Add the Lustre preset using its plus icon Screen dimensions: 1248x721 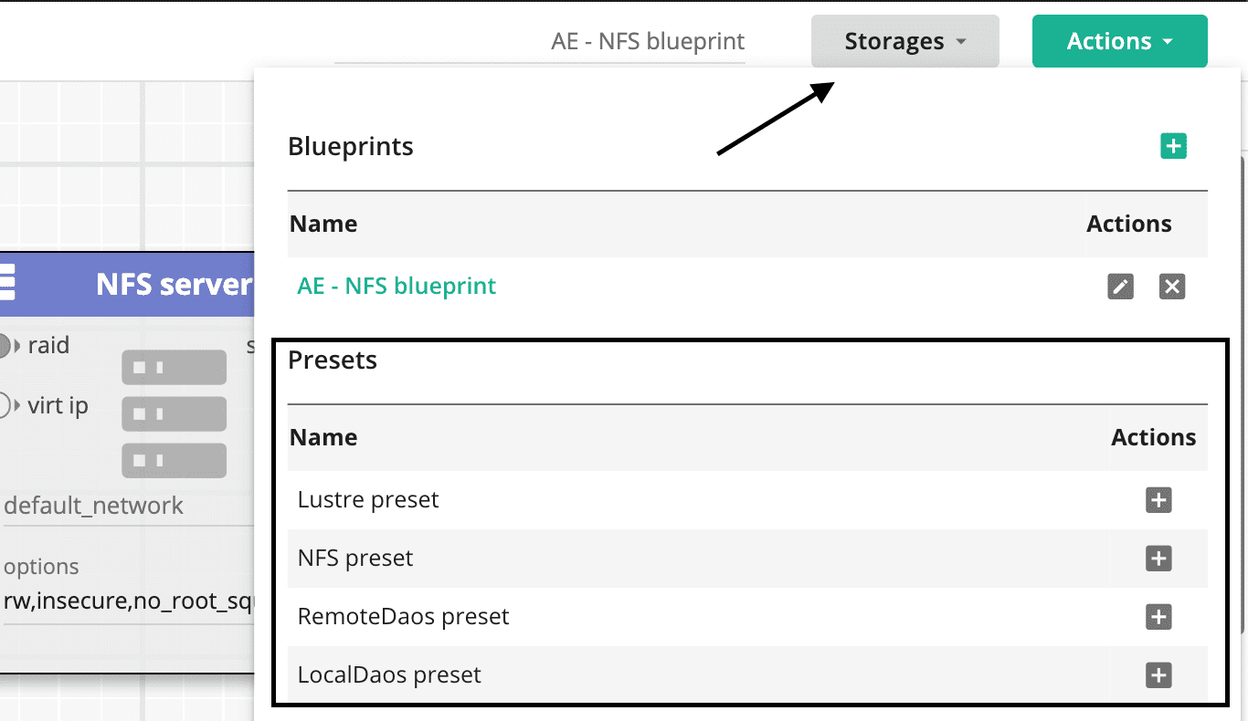coord(1158,500)
